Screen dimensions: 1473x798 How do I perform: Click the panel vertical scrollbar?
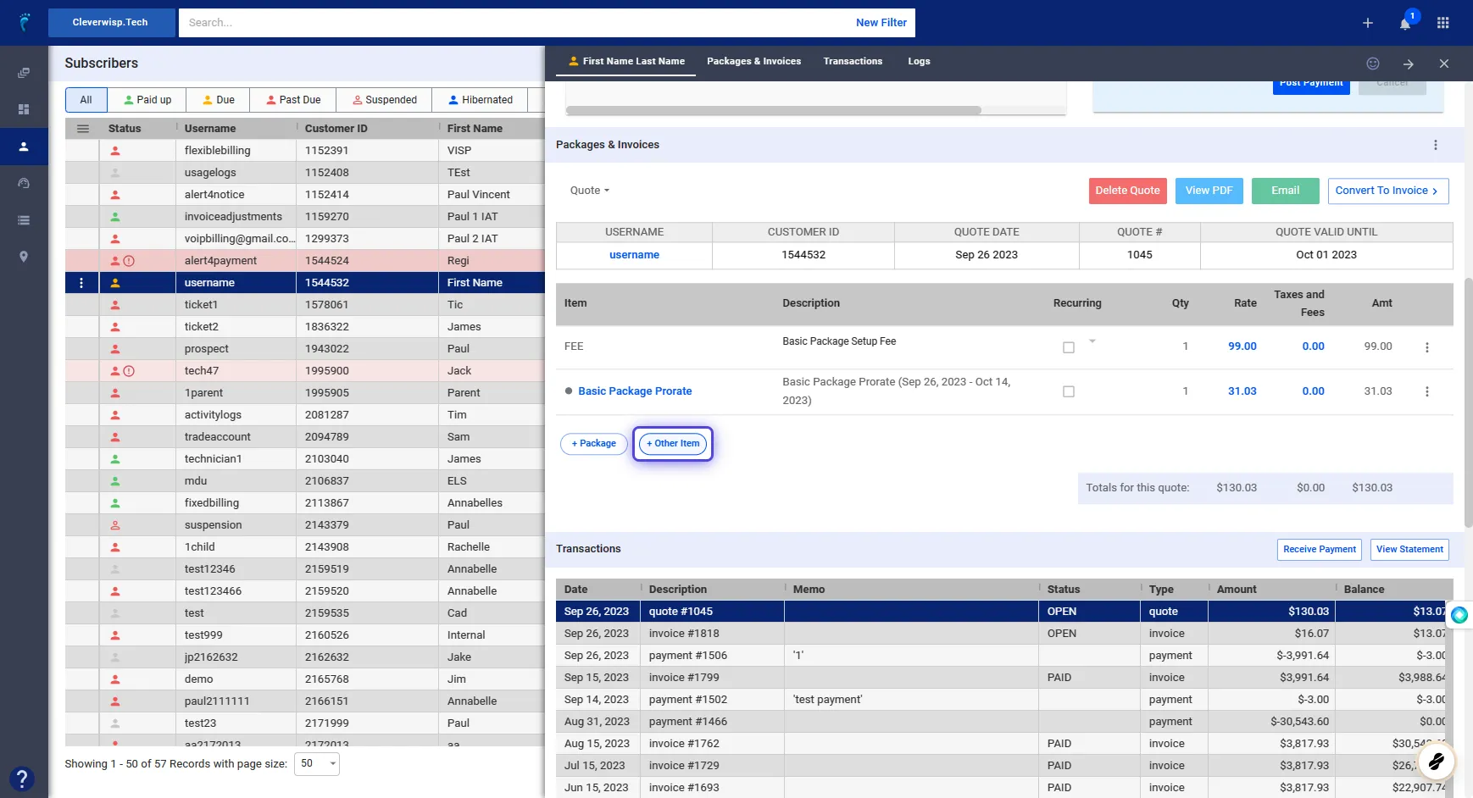tap(1469, 402)
